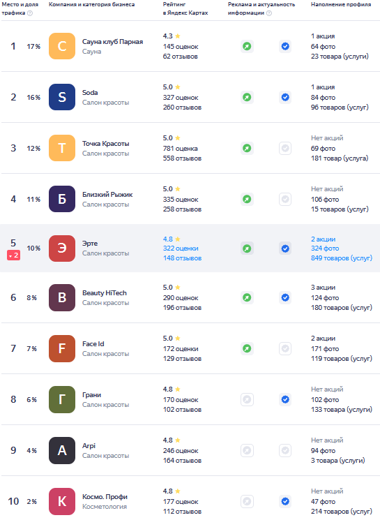
Task: Select the Грани company name
Action: 92,395
